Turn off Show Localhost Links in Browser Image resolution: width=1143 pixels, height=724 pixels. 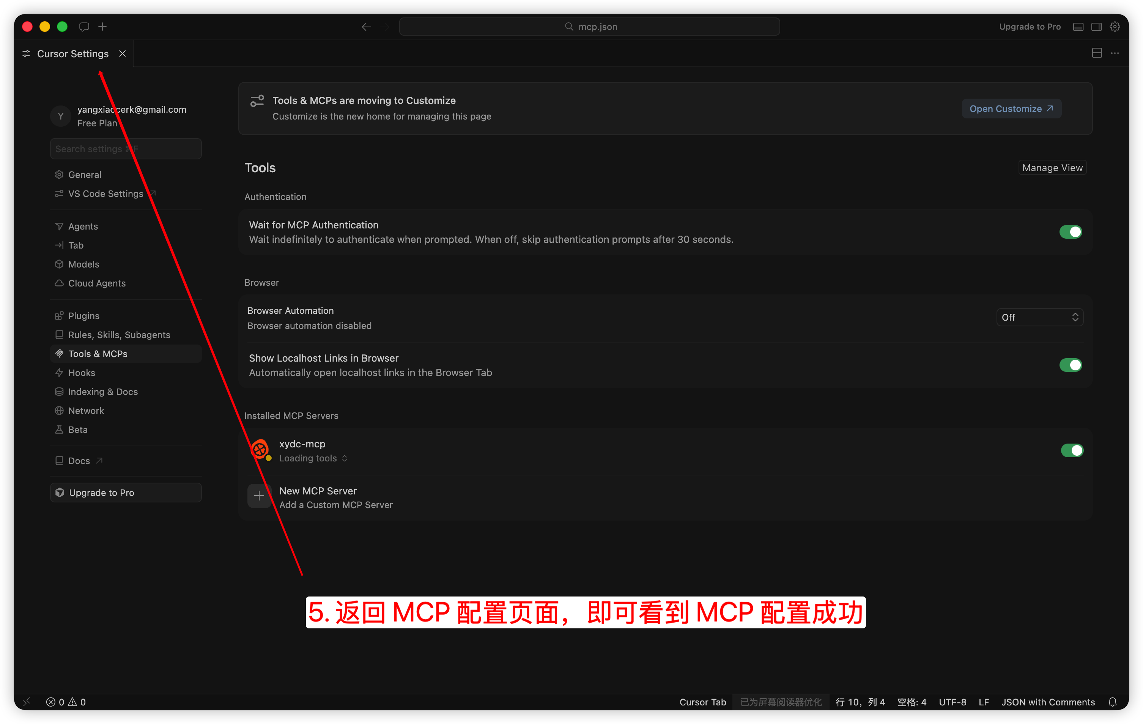click(x=1071, y=365)
